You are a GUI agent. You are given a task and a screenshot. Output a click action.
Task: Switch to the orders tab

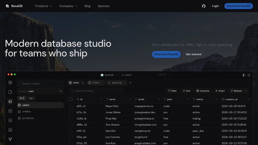[x=96, y=83]
